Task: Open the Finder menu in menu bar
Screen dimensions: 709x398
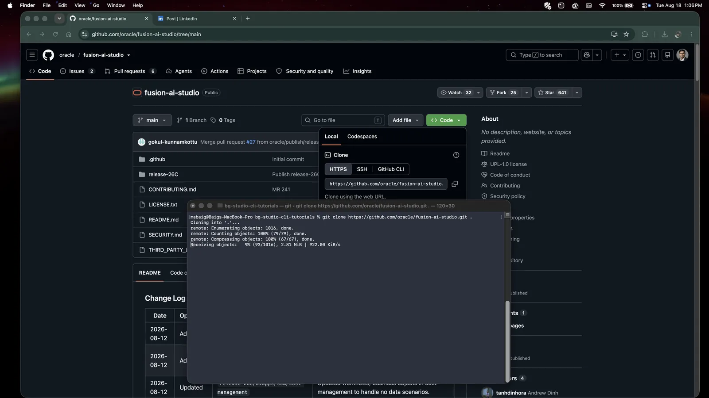Action: (x=27, y=5)
